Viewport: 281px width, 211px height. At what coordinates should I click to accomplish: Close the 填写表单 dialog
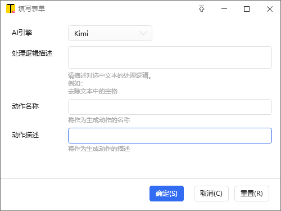(270, 9)
